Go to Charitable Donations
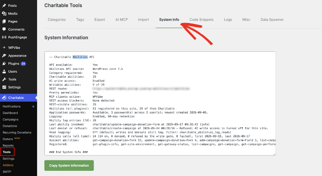The width and height of the screenshot is (322, 176). (10, 126)
